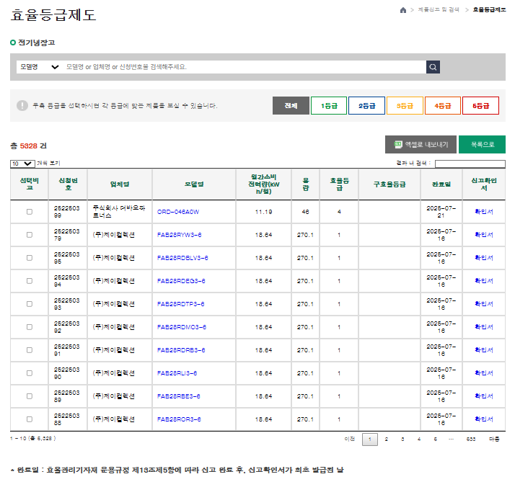
Task: Check the FAB28ROR3-6 comparison box
Action: 30,419
